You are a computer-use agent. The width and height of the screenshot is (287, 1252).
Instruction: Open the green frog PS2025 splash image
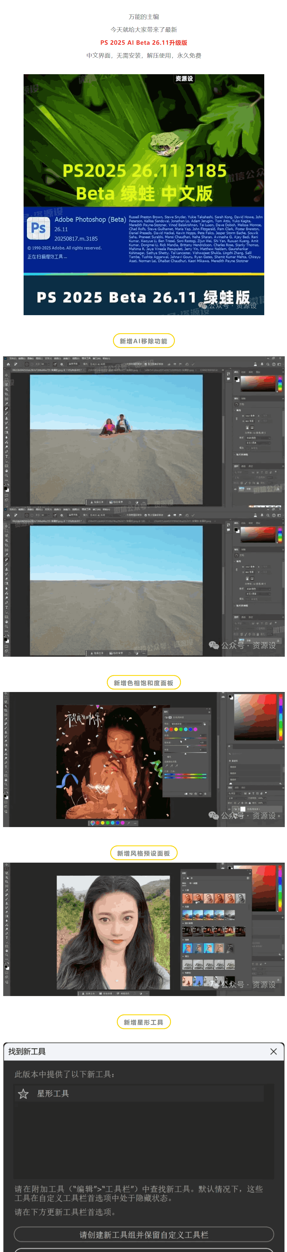[144, 195]
